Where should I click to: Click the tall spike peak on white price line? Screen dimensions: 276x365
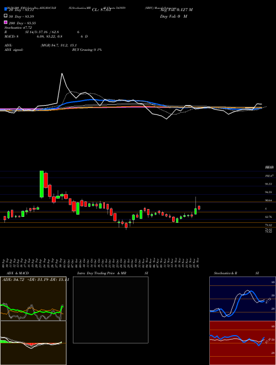coord(62,74)
